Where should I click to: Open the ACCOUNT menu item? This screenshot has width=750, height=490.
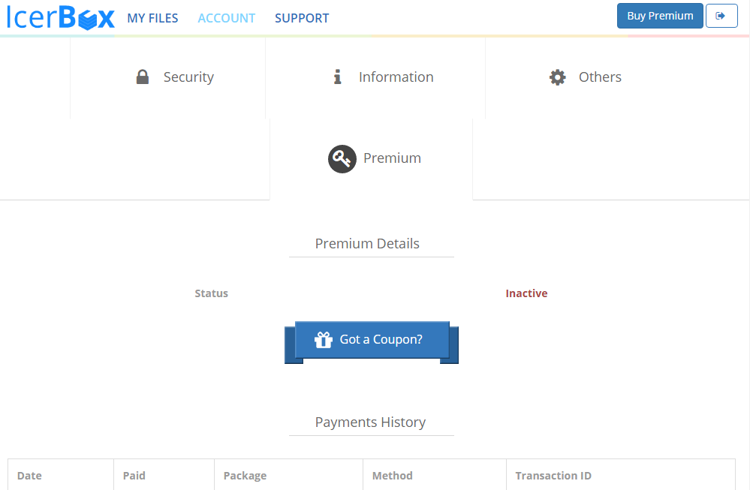click(x=226, y=18)
